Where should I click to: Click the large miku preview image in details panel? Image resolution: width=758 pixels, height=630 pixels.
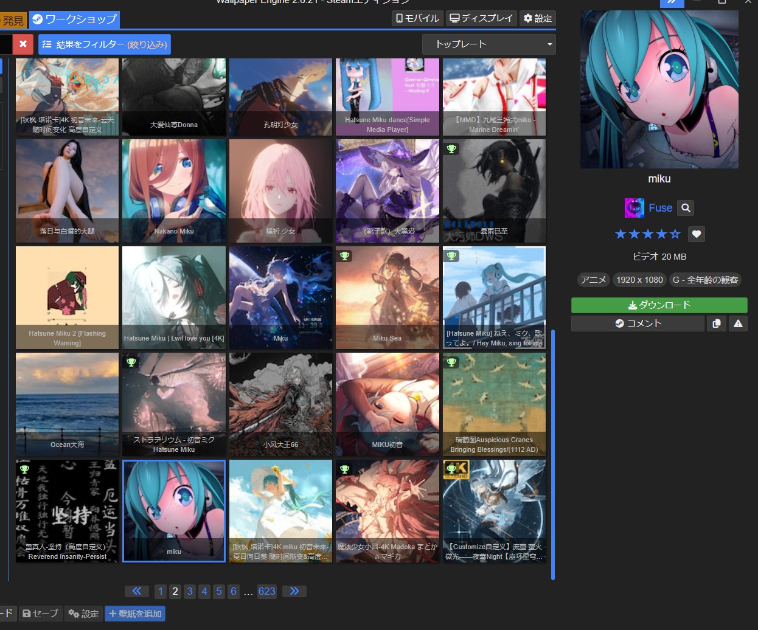(659, 89)
